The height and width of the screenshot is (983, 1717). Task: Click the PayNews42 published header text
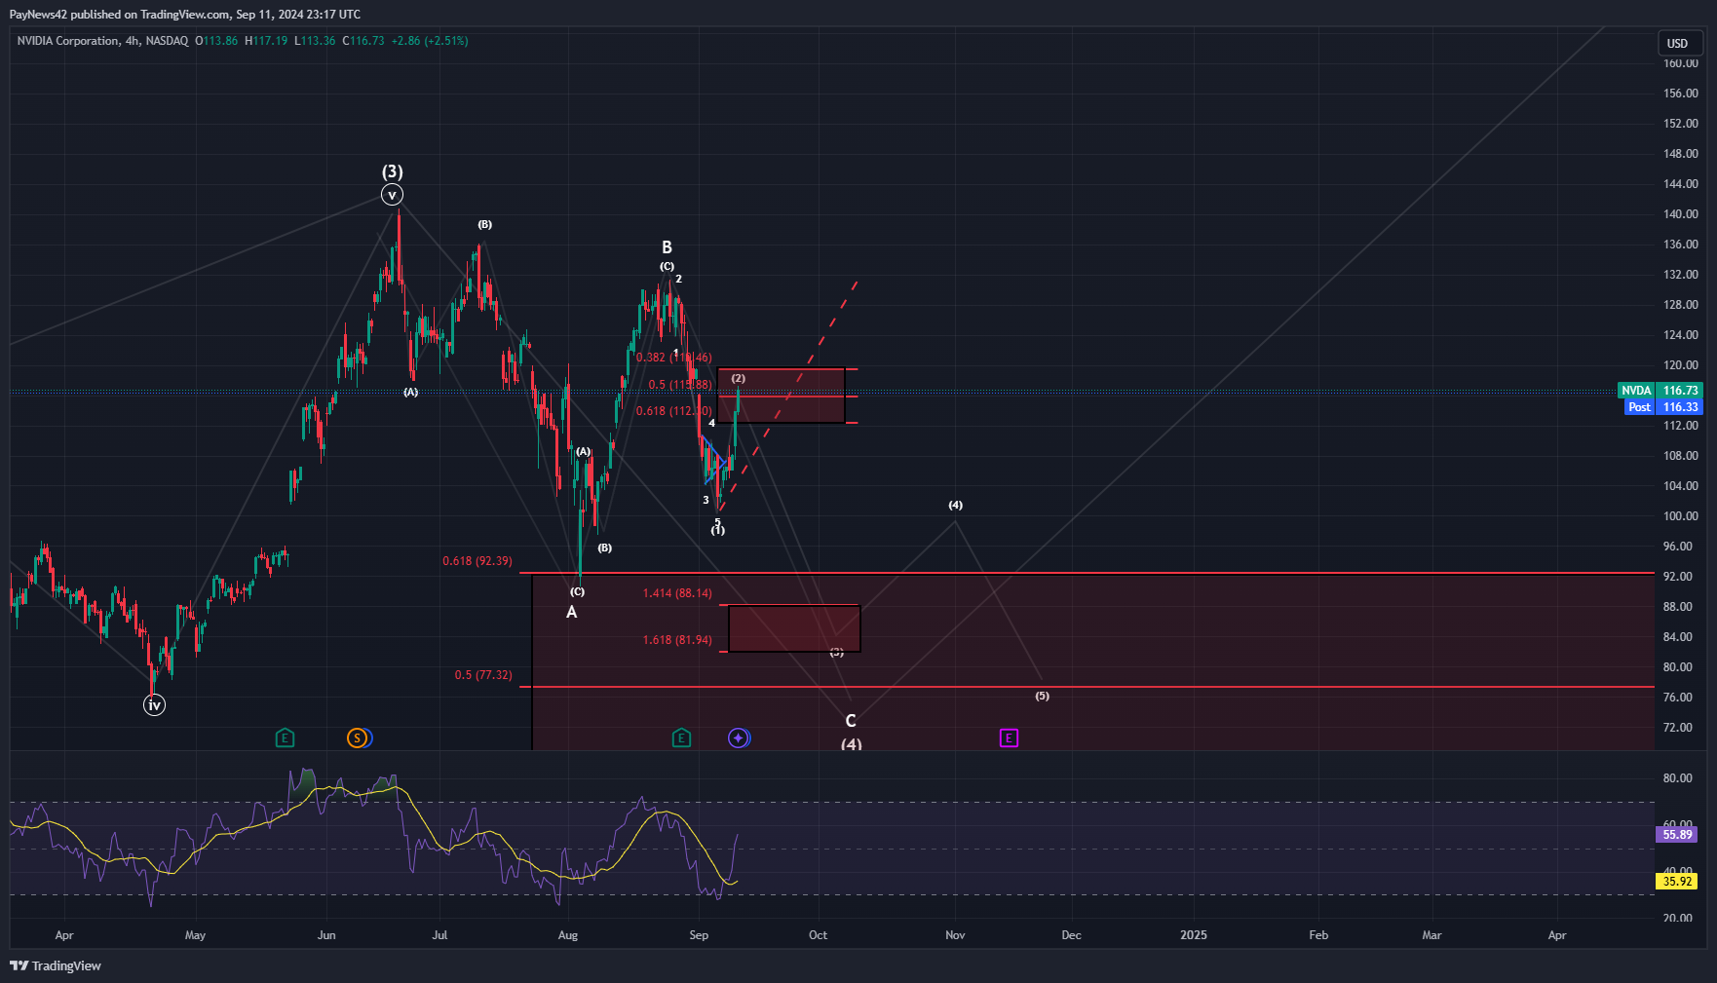click(x=184, y=14)
